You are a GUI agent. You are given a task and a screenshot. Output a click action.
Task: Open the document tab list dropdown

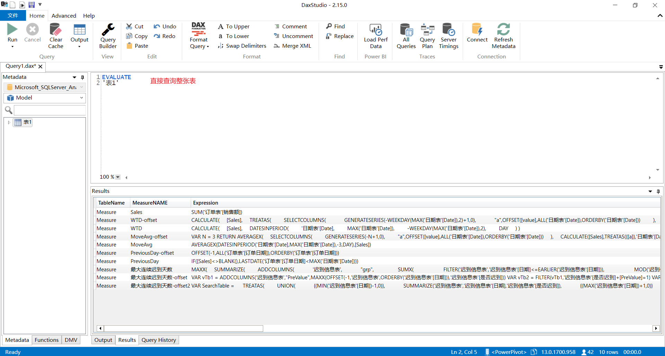click(x=661, y=67)
